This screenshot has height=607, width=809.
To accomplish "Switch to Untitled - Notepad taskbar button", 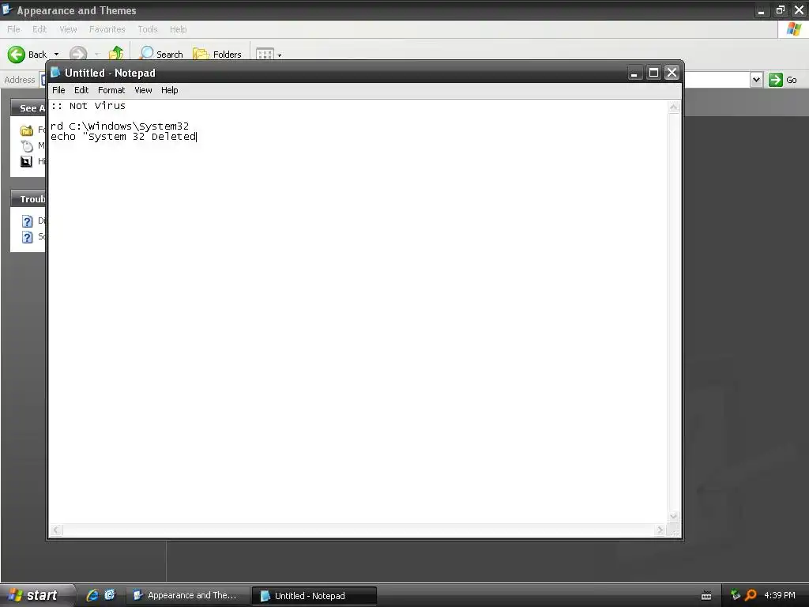I will pos(314,596).
